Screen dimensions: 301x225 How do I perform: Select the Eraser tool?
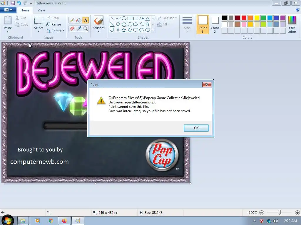pyautogui.click(x=72, y=29)
